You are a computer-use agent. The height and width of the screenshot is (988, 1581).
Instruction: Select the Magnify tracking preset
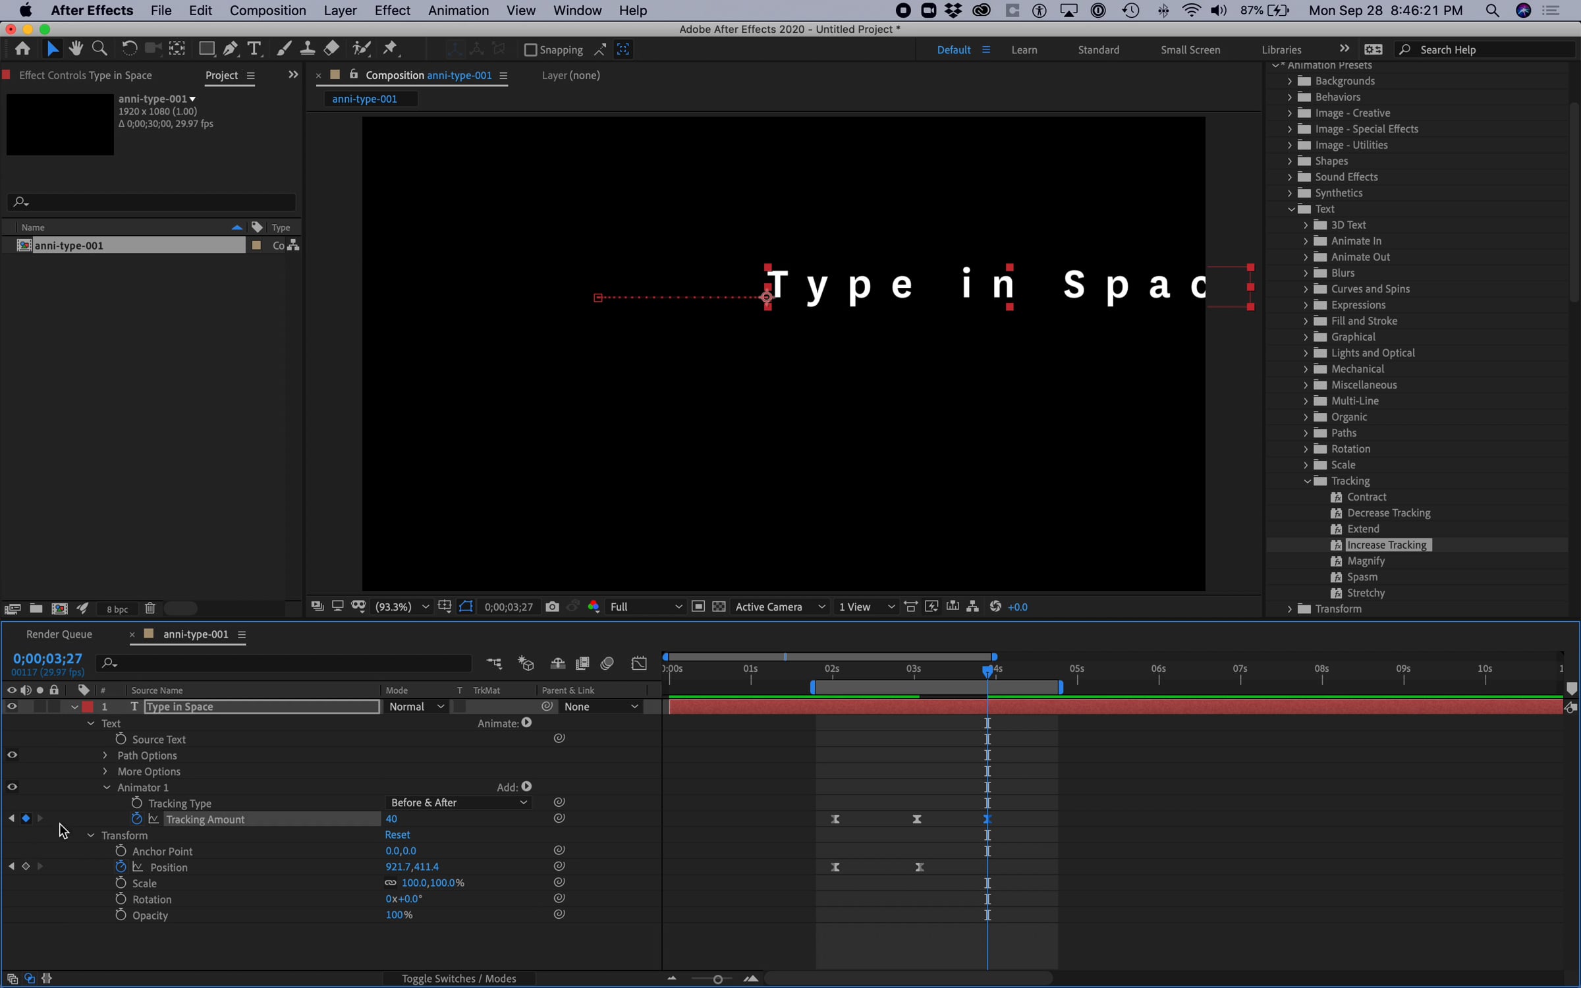[1366, 561]
